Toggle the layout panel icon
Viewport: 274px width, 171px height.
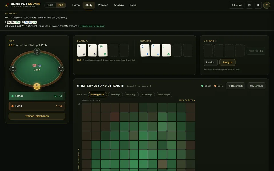coord(249,5)
